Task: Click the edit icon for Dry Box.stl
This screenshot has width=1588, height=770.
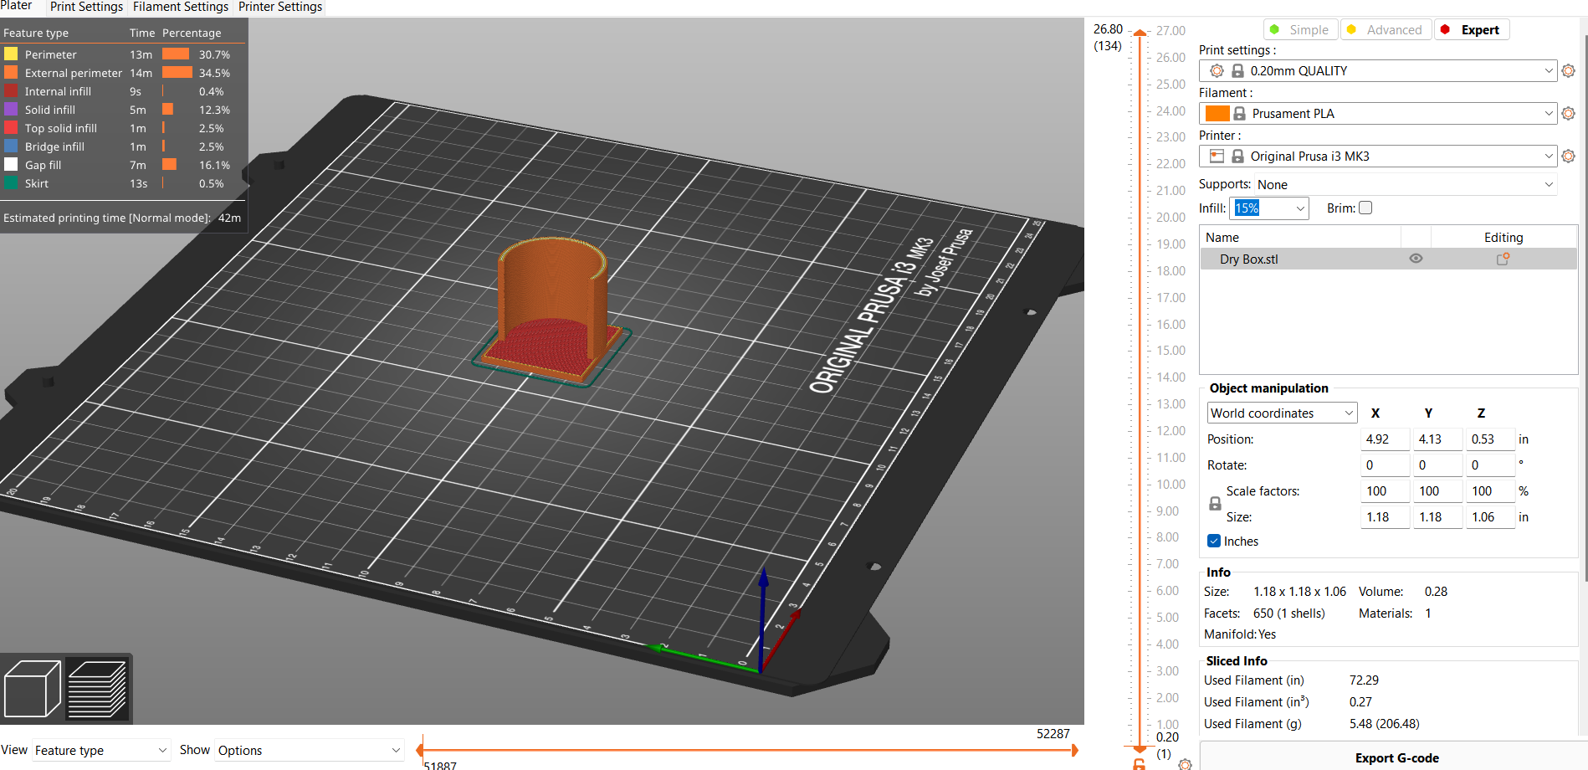Action: pos(1503,259)
